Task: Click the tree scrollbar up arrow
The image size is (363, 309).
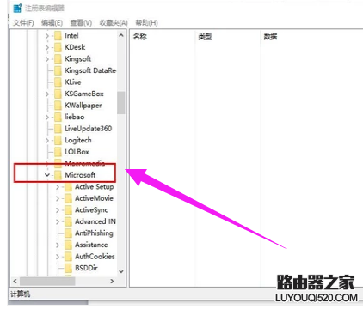Action: [x=121, y=36]
